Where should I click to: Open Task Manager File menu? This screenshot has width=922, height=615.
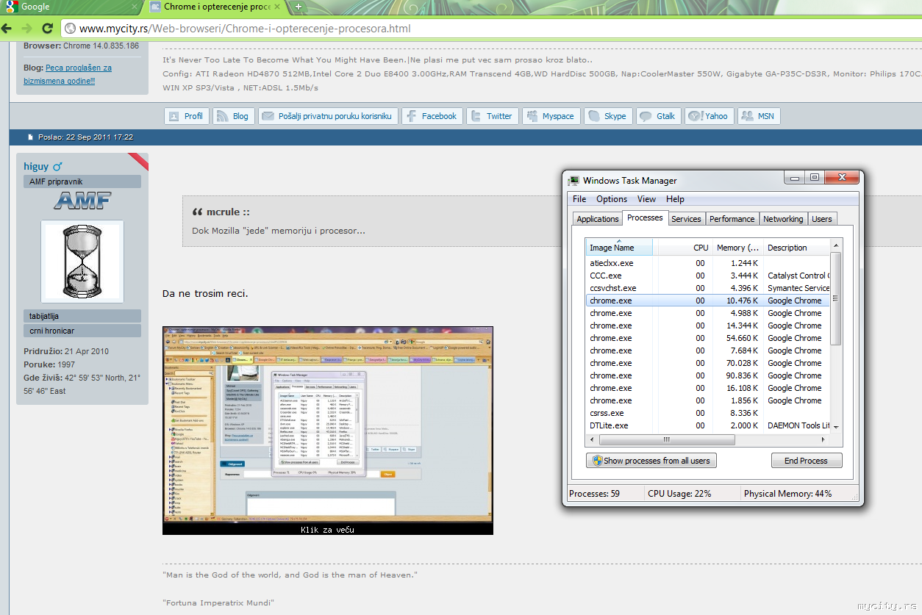[579, 199]
